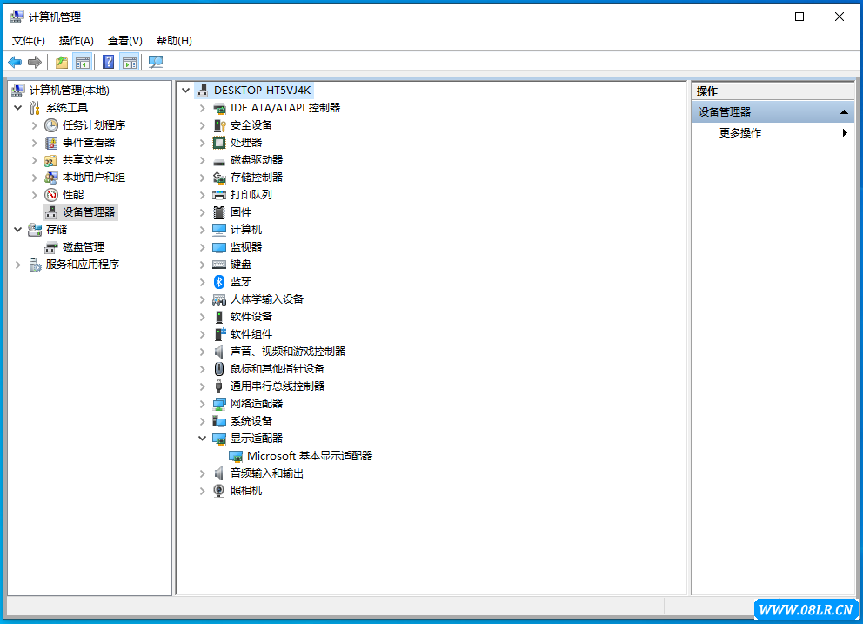Expand the 磁盘驱动器 node
The height and width of the screenshot is (624, 863).
click(x=203, y=160)
